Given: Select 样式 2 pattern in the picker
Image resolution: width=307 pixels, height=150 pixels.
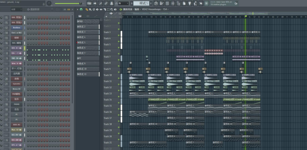Looking at the screenshot, I should [x=88, y=27].
